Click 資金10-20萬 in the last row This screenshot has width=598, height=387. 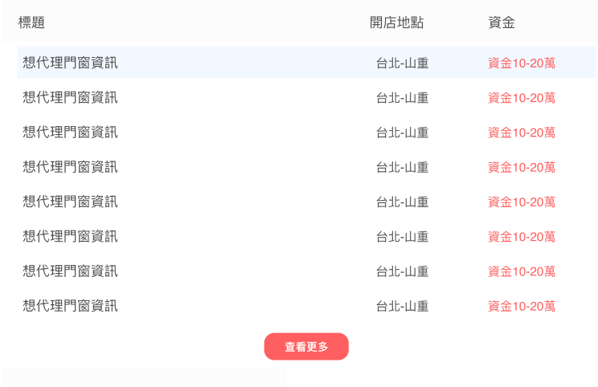tap(522, 306)
